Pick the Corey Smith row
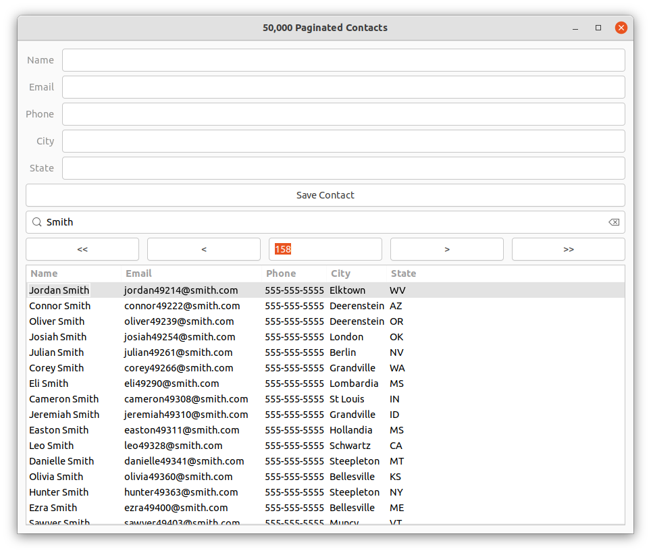 (x=325, y=368)
